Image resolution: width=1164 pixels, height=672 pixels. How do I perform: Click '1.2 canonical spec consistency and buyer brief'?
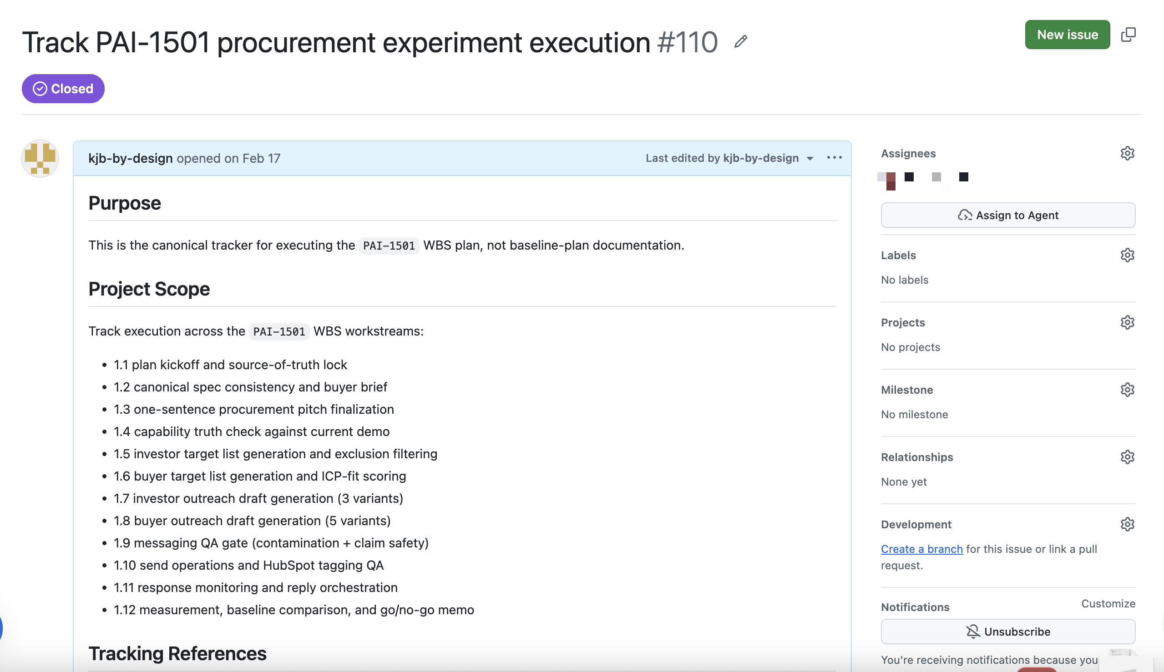pyautogui.click(x=250, y=387)
